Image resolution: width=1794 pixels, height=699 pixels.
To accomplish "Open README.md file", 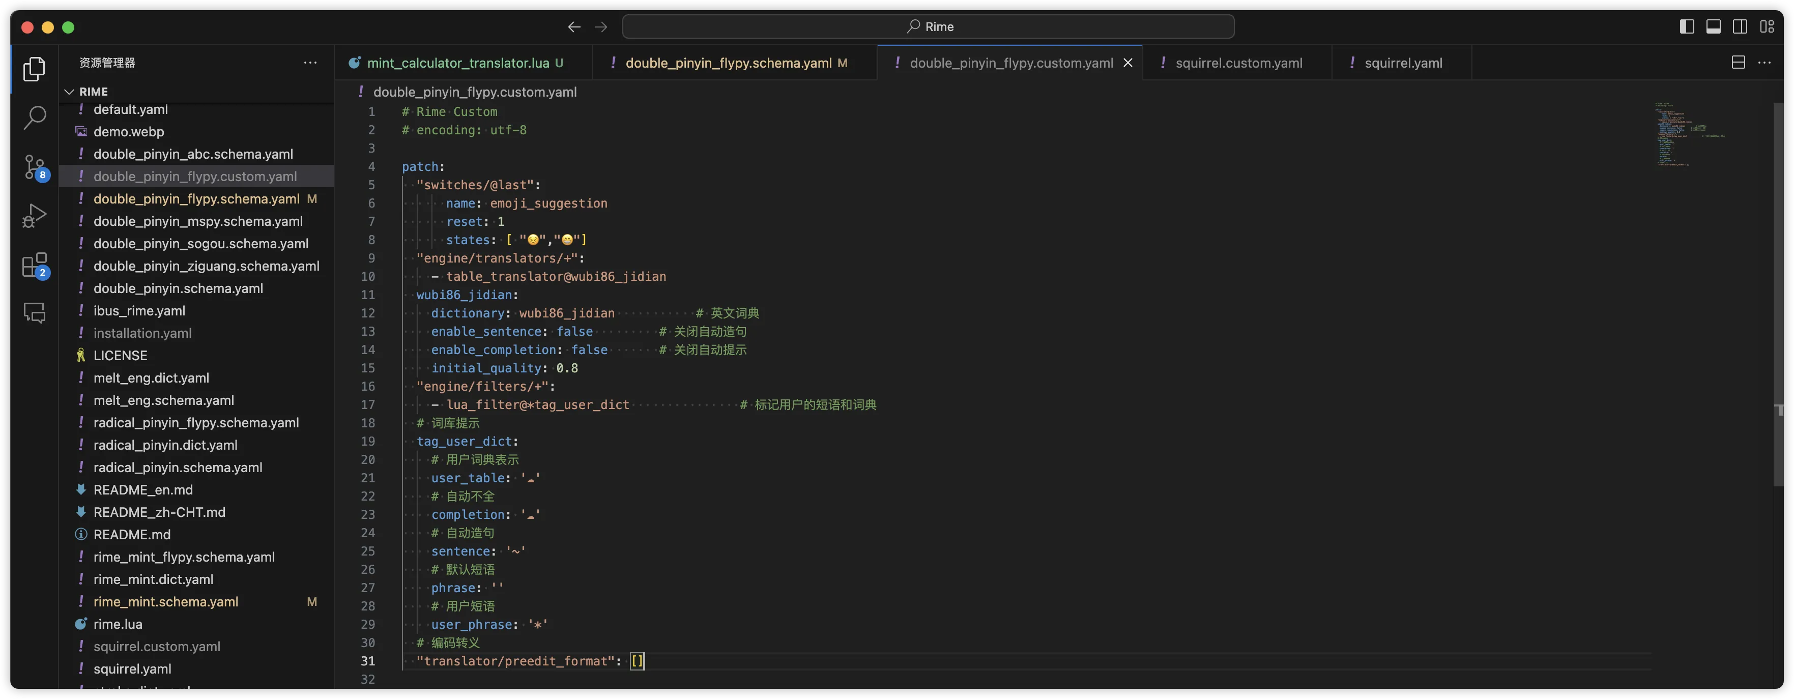I will click(x=132, y=534).
